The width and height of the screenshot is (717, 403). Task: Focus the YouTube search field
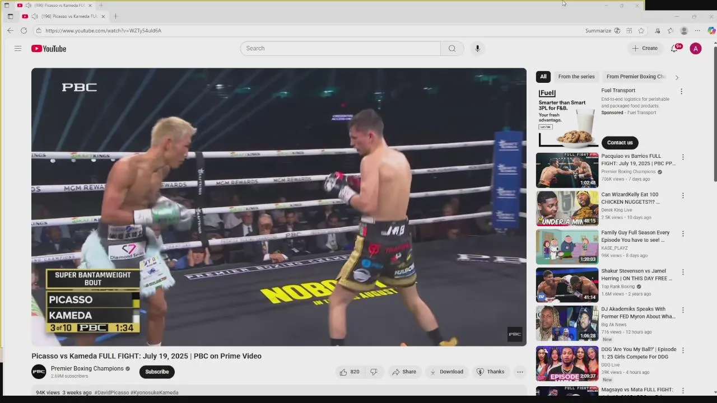pos(340,48)
